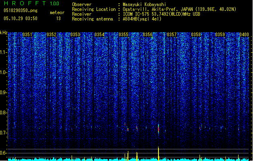Click the 0359 time marker
The width and height of the screenshot is (253, 161).
[220, 35]
